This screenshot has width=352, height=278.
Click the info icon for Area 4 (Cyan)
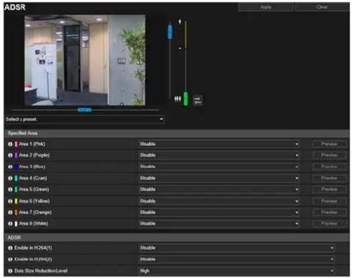10,178
